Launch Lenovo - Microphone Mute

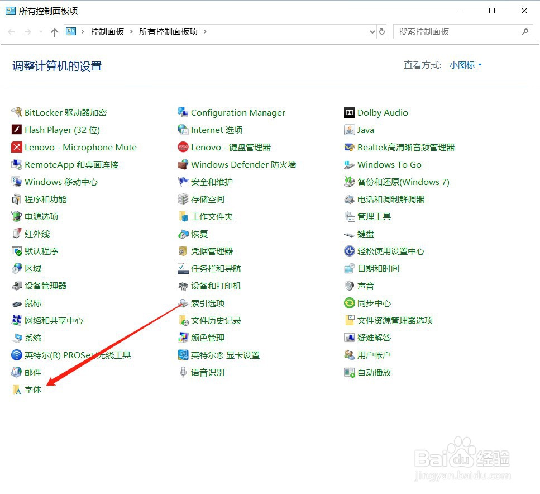coord(80,147)
